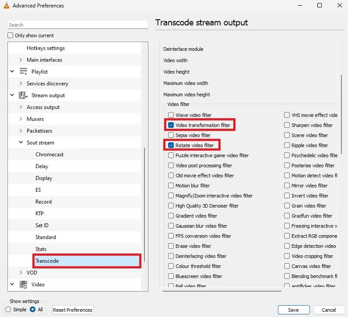
Task: Collapse the Stream output node
Action: (12, 95)
